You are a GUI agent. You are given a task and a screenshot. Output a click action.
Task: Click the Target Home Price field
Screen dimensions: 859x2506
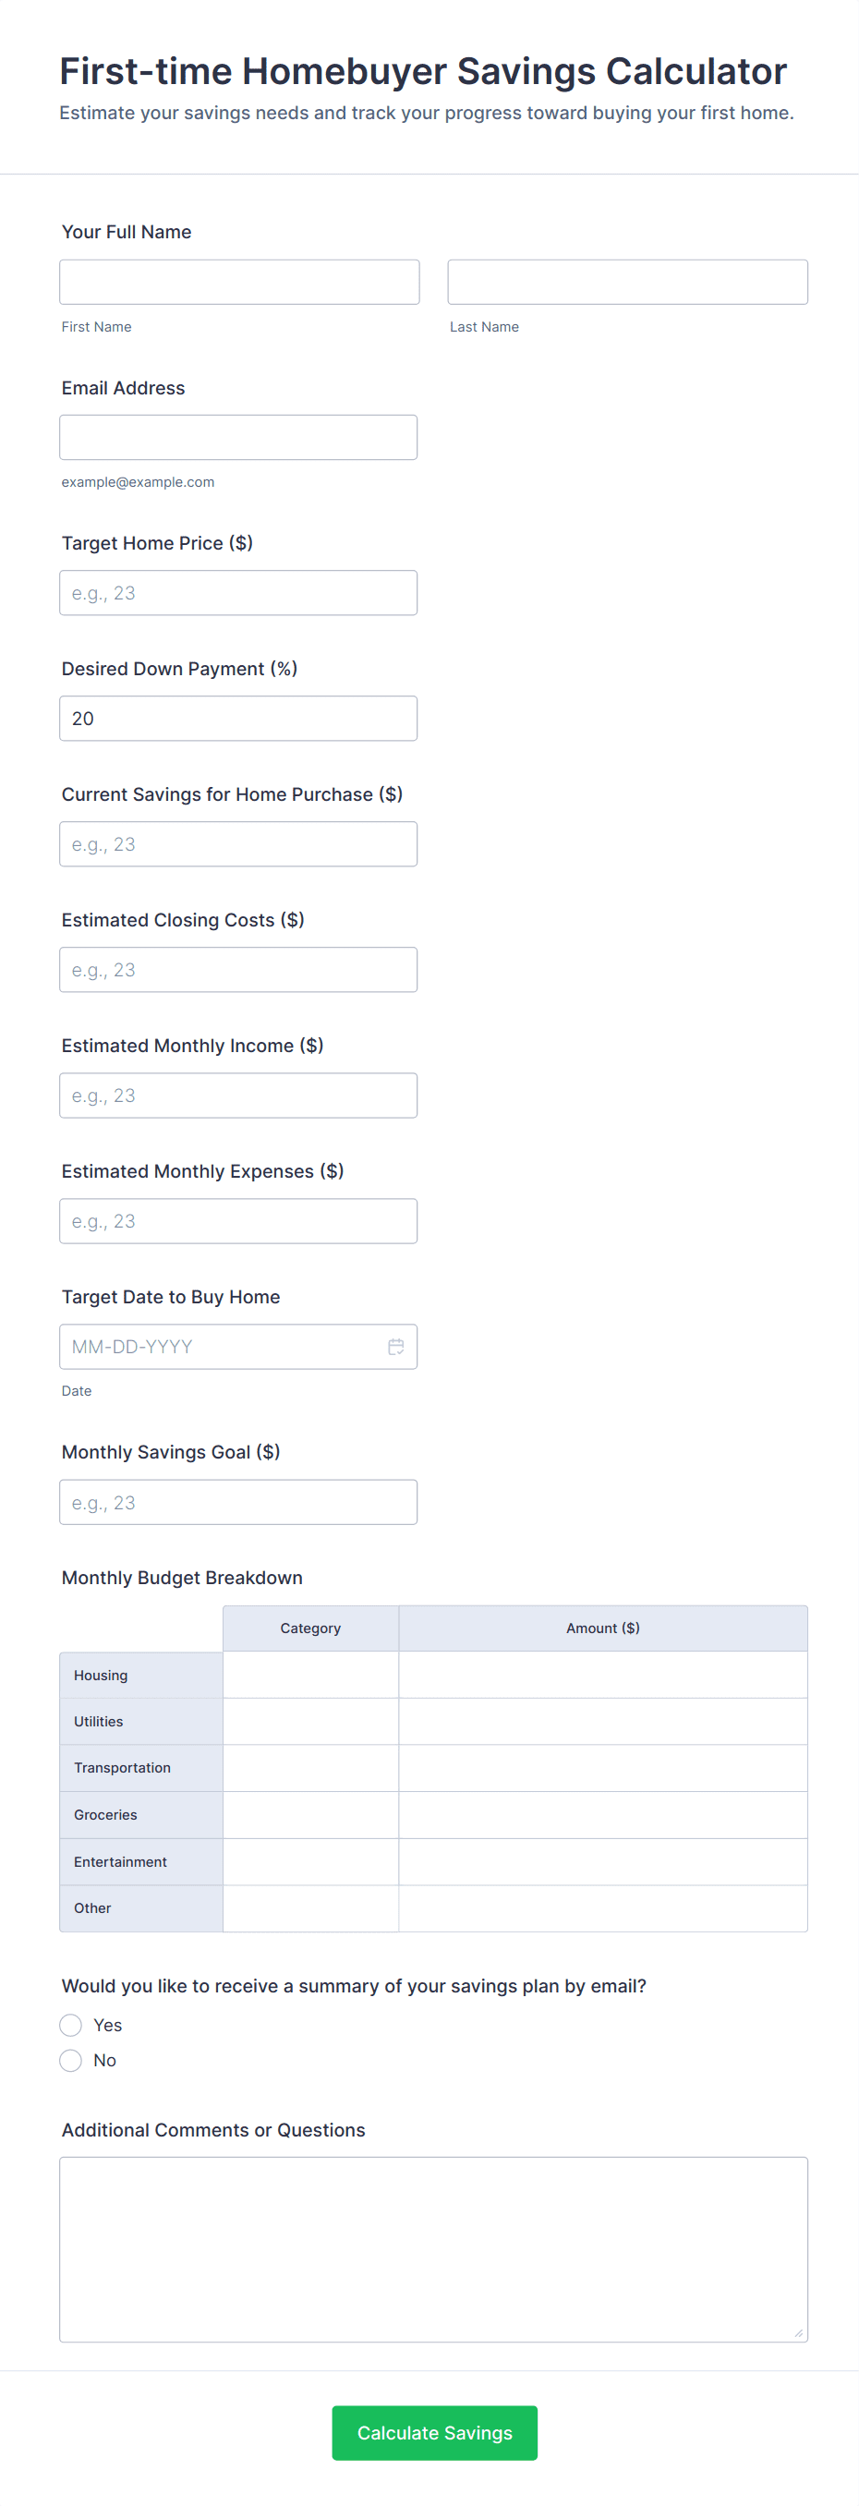238,592
